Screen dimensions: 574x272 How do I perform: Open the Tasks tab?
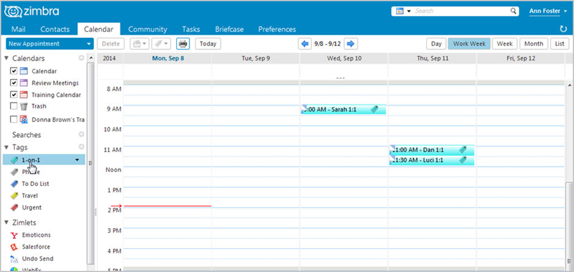[x=191, y=29]
